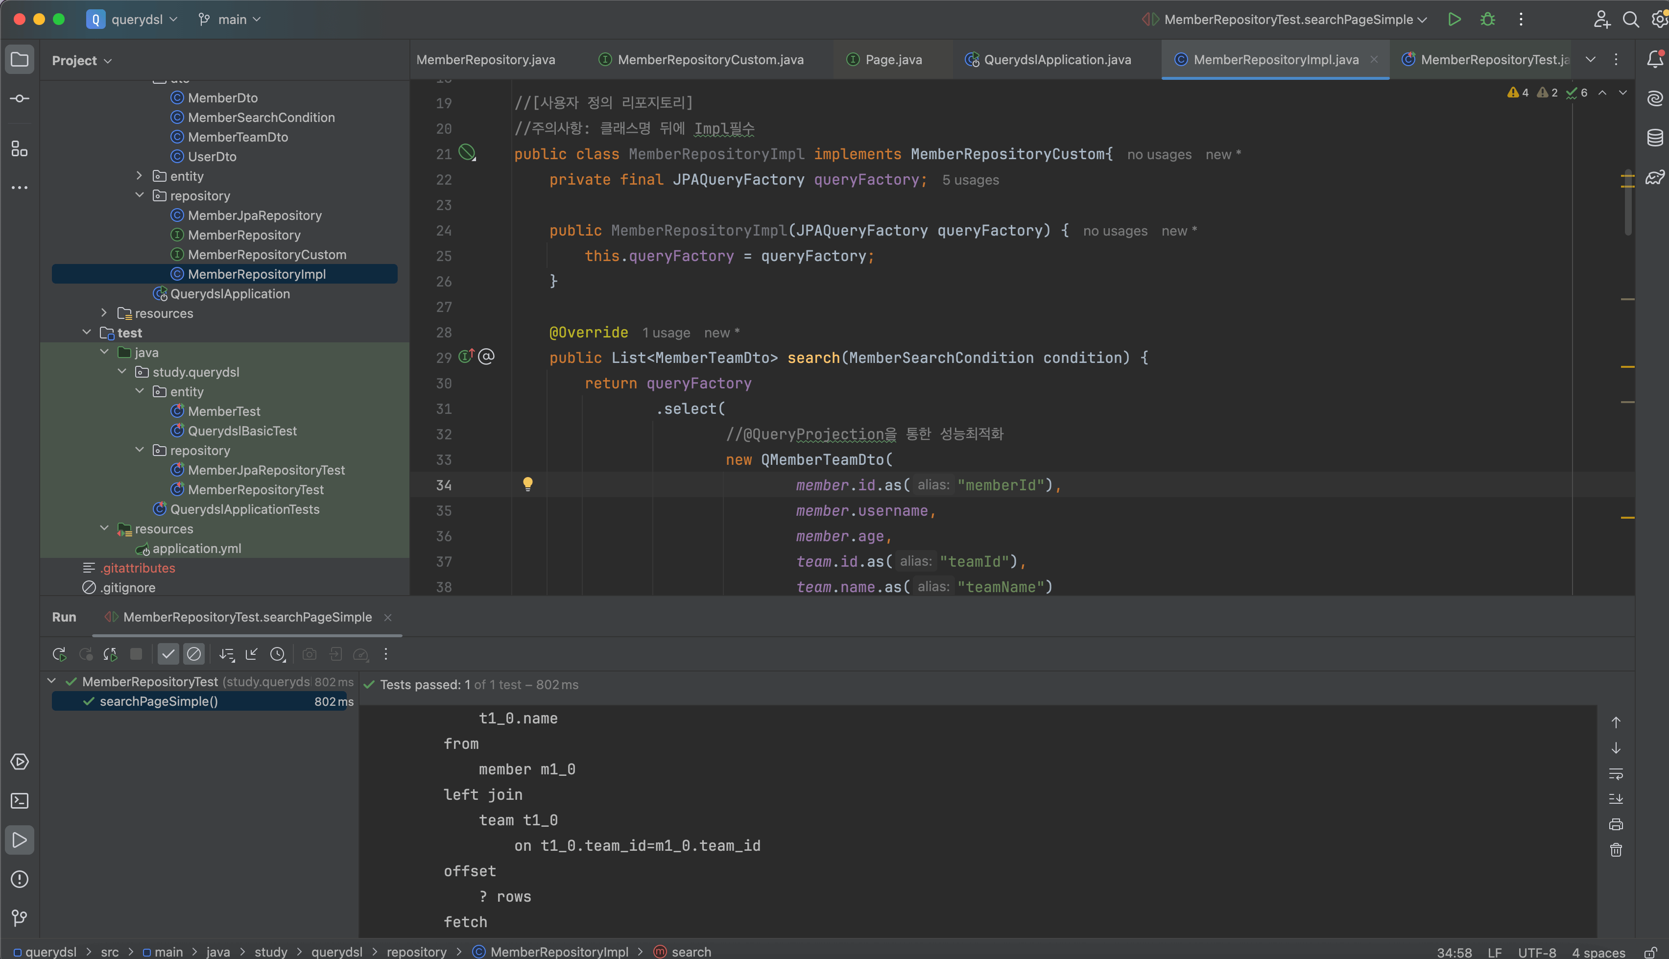
Task: Click the LF line separator widget
Action: (x=1495, y=953)
